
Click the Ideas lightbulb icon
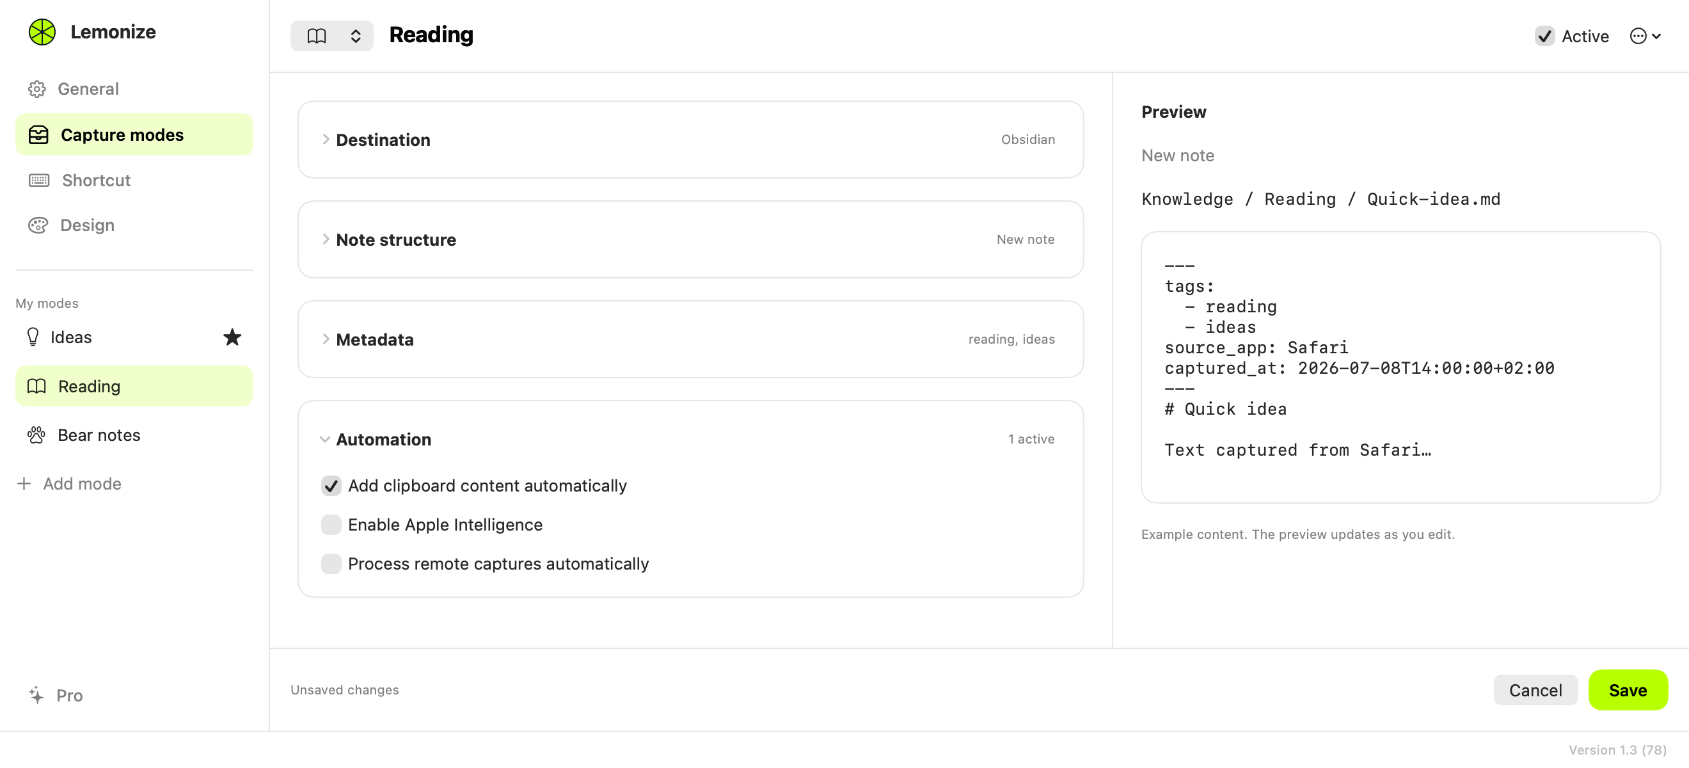[33, 337]
